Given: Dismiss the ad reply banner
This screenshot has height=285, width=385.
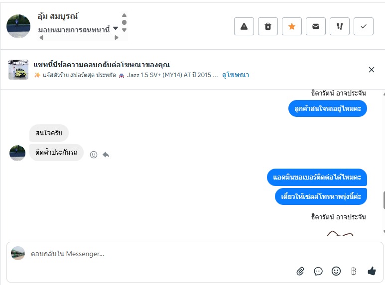Looking at the screenshot, I should coord(372,70).
